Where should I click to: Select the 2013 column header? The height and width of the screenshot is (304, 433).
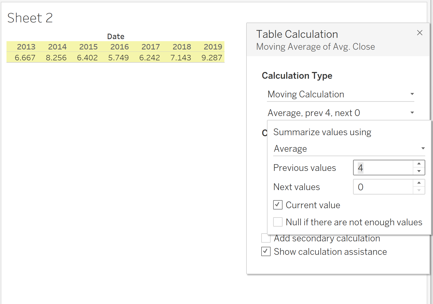26,47
